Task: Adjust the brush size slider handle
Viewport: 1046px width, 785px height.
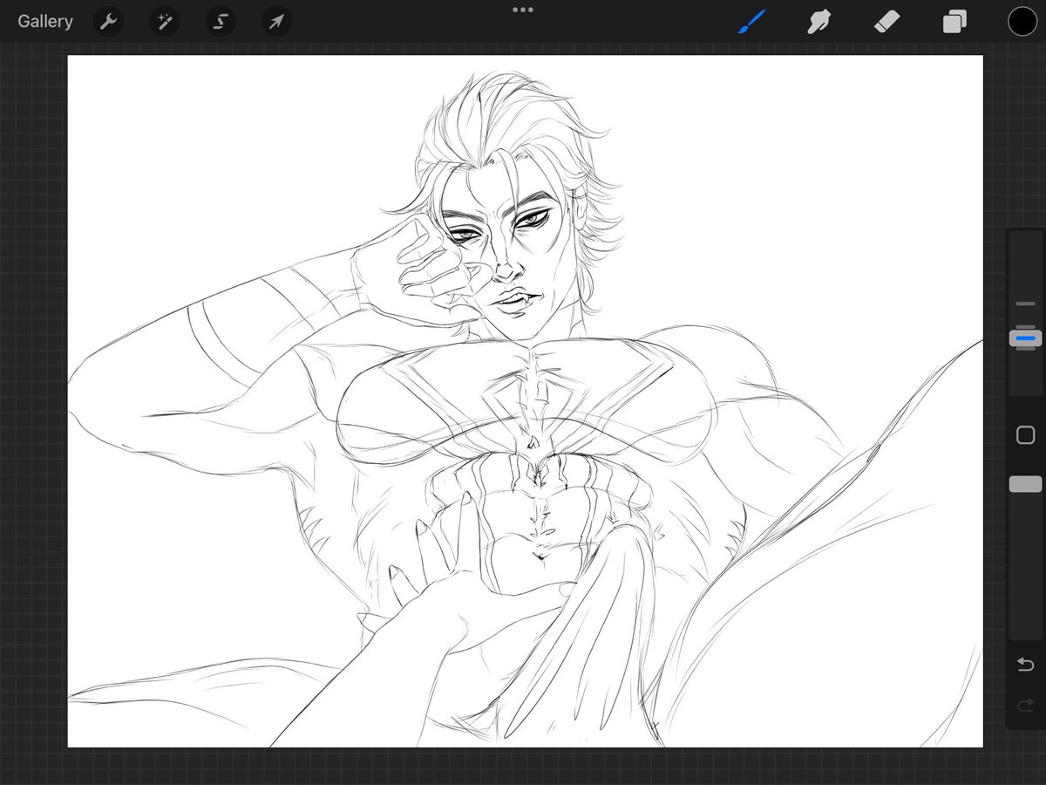Action: coord(1025,338)
